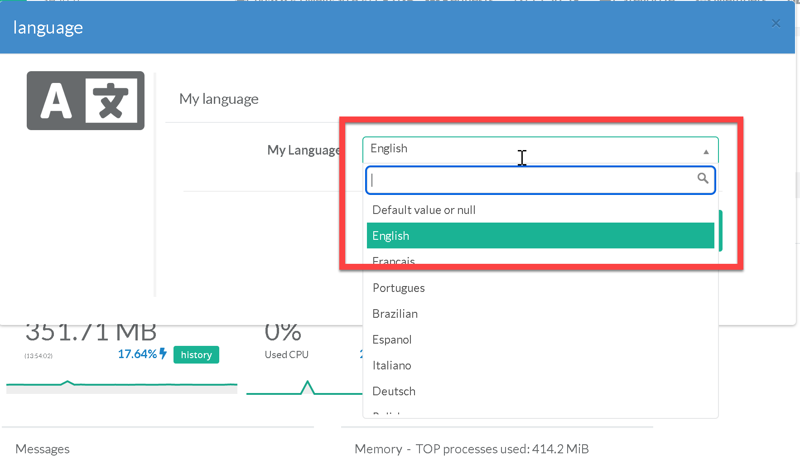Screen dimensions: 800x466
Task: Click the Used CPU sparkline graph
Action: tap(304, 388)
